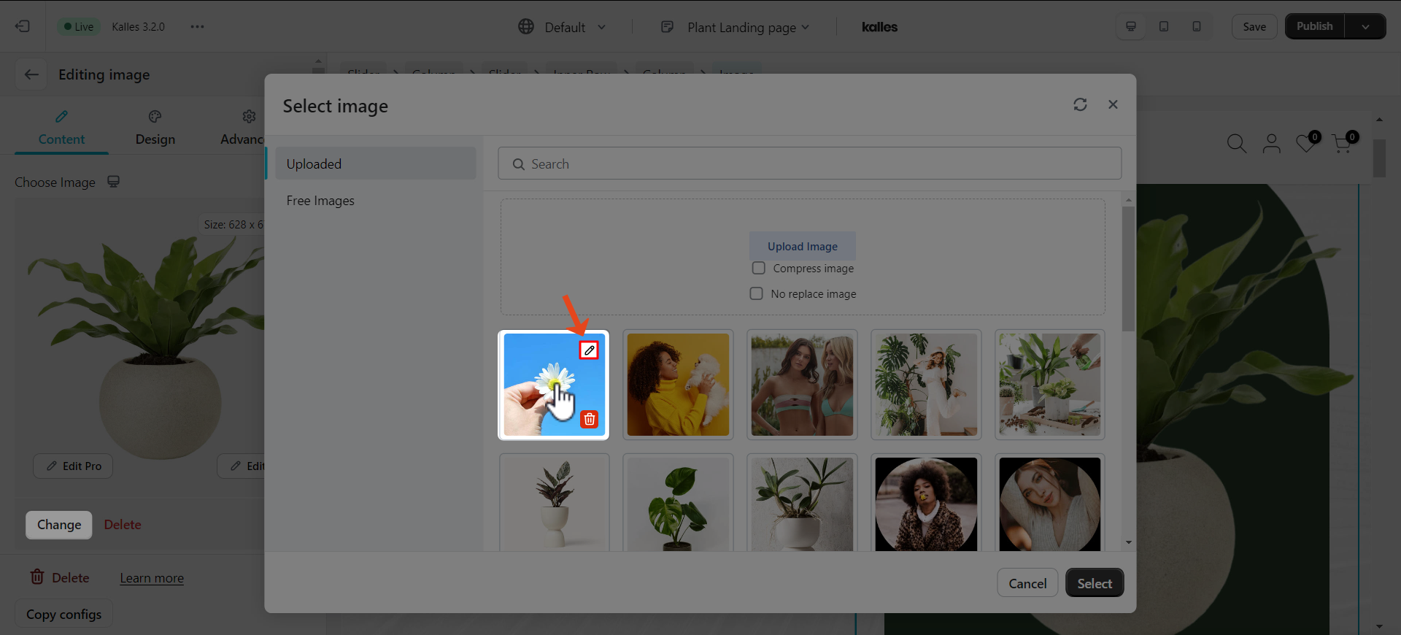Click the Upload Image button
The width and height of the screenshot is (1401, 635).
802,246
